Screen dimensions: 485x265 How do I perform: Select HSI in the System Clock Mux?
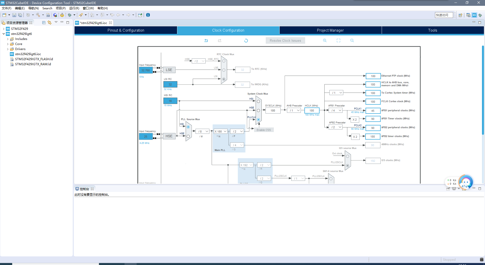(x=258, y=101)
